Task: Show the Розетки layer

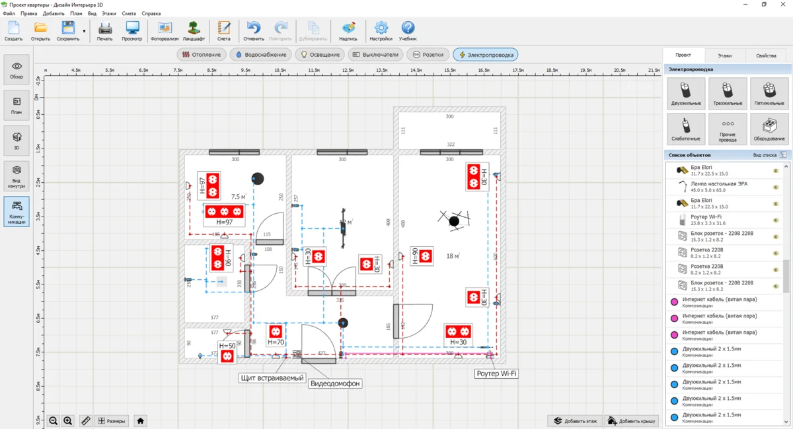Action: [x=428, y=55]
